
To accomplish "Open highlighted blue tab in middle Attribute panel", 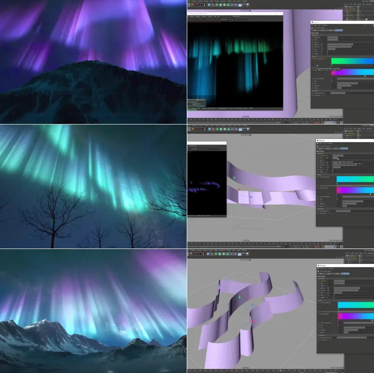I will (344, 148).
